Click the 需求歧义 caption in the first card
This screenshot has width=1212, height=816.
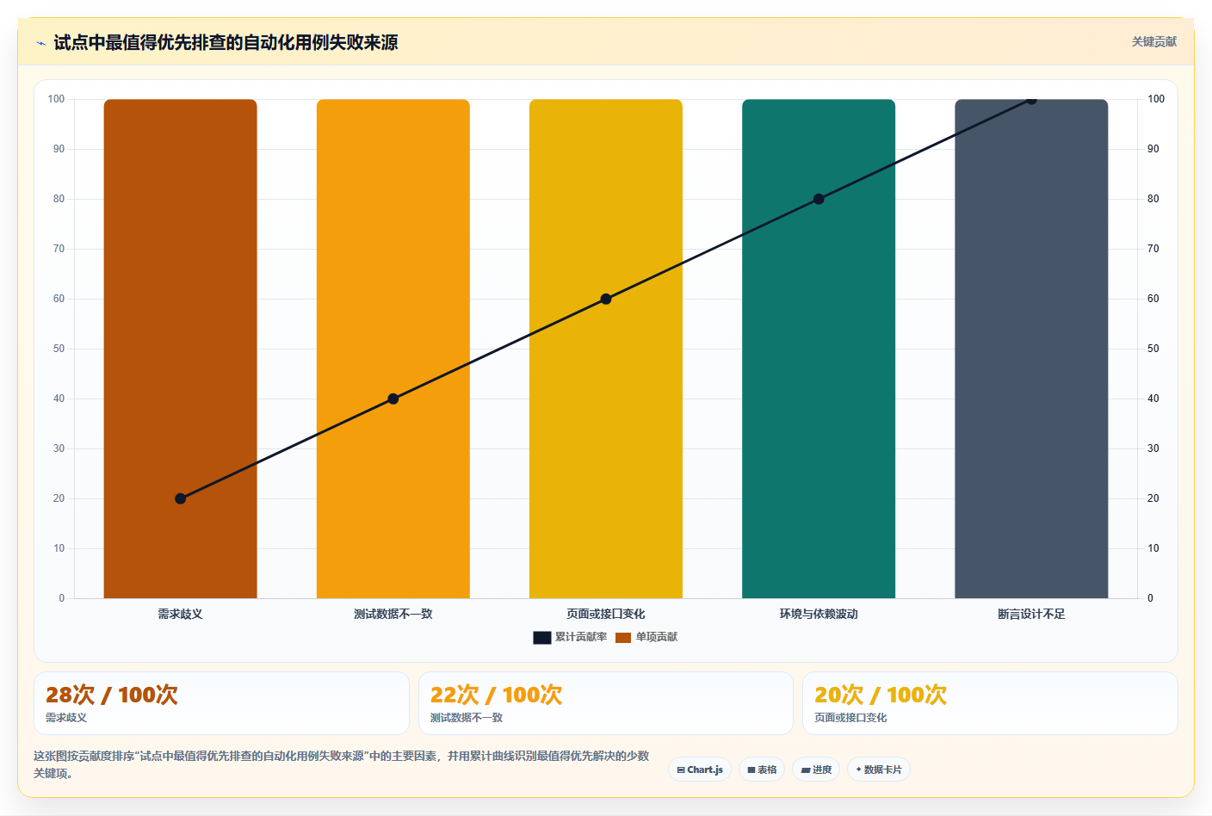point(66,718)
